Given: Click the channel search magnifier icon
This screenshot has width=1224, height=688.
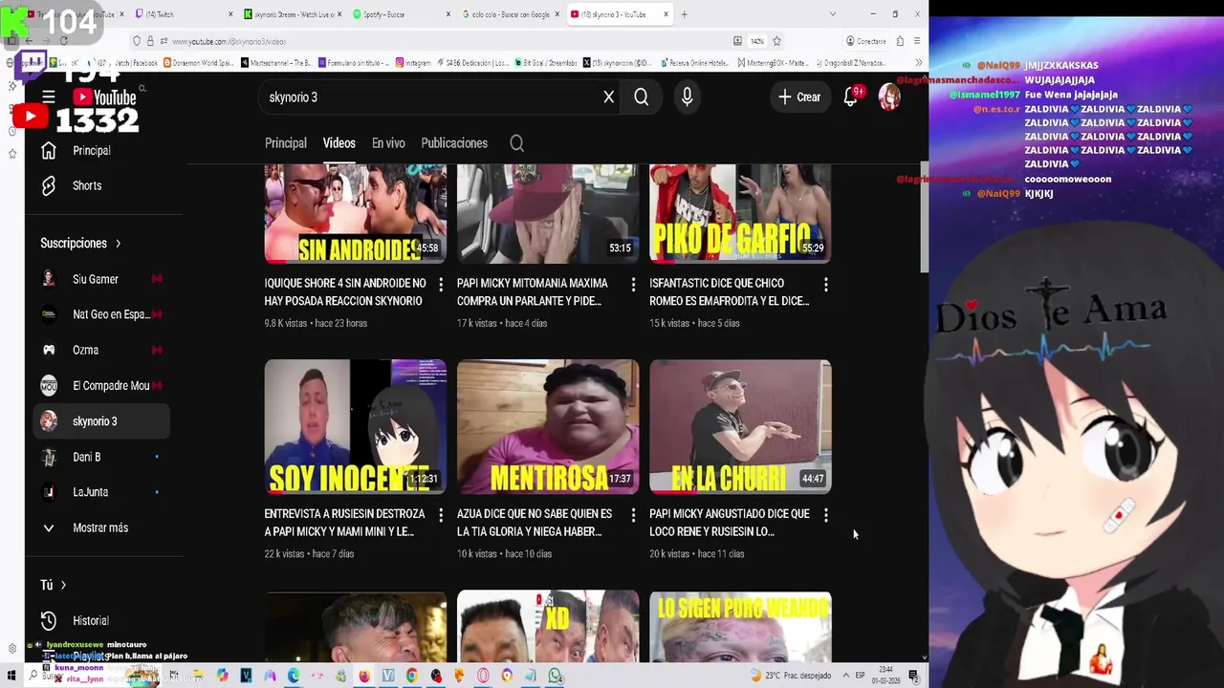Looking at the screenshot, I should tap(516, 143).
